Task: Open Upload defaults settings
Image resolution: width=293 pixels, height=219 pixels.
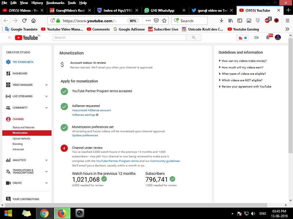Action: point(21,138)
